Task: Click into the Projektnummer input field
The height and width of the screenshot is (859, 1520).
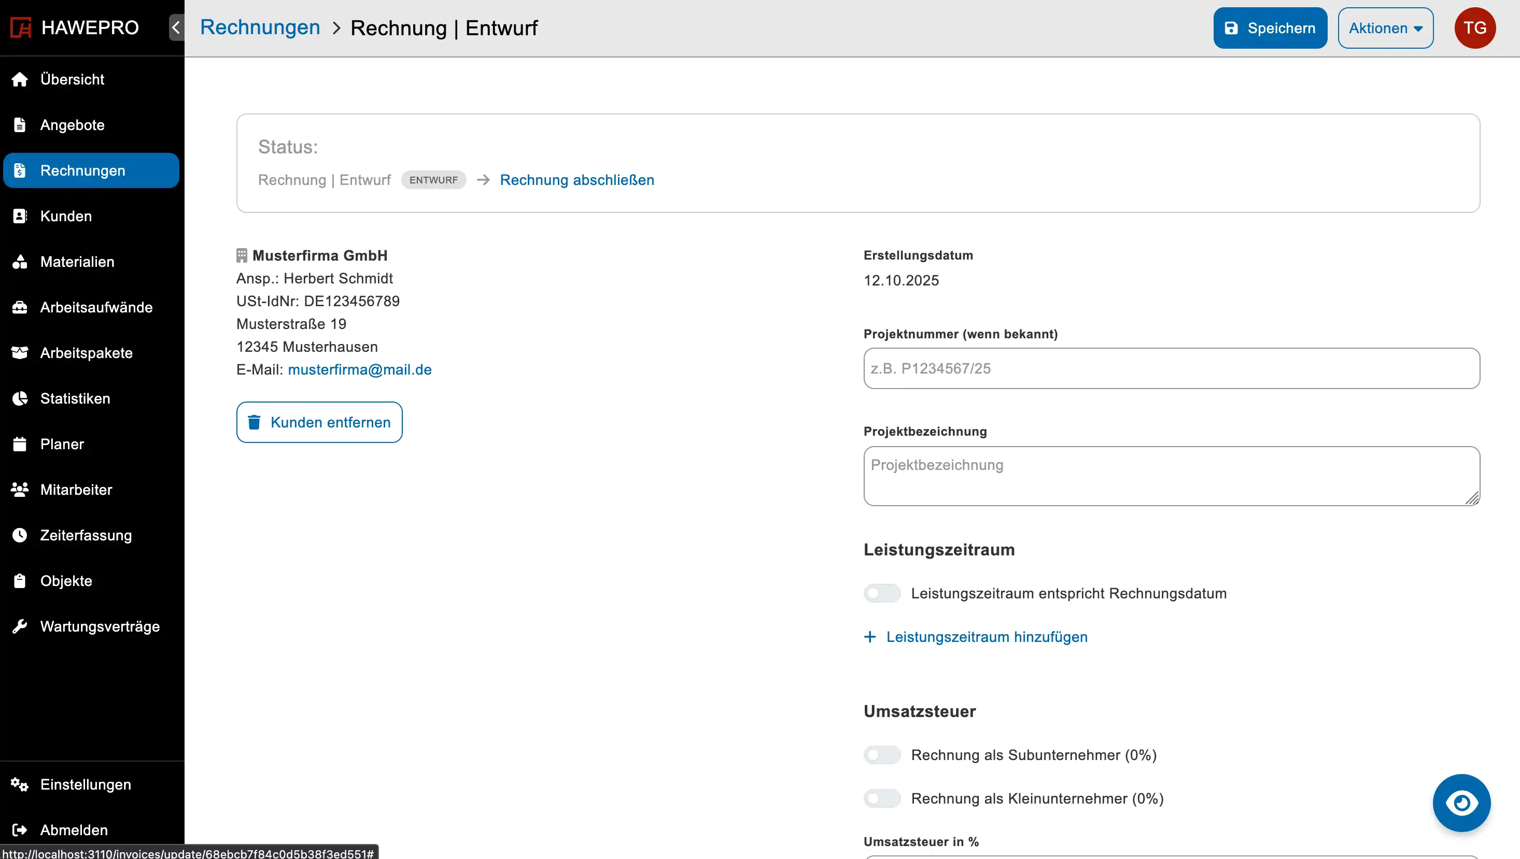Action: coord(1171,368)
